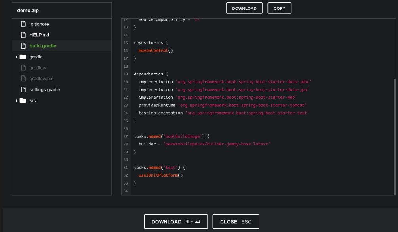
Task: Copy file contents with COPY button
Action: click(x=279, y=8)
